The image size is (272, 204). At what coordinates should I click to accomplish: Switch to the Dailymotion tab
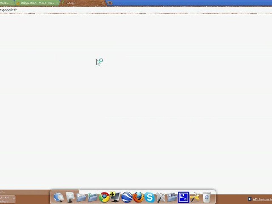(x=37, y=3)
